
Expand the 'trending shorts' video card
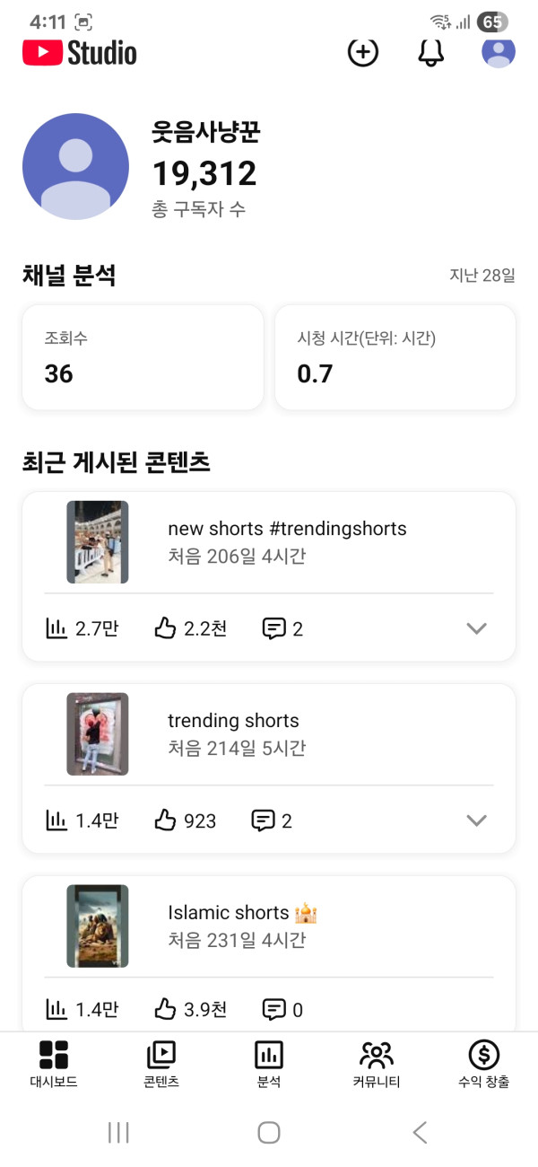(x=477, y=820)
